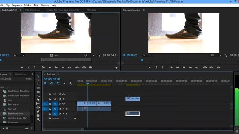
Task: Click Extract button in Program monitor
Action: pyautogui.click(x=211, y=67)
